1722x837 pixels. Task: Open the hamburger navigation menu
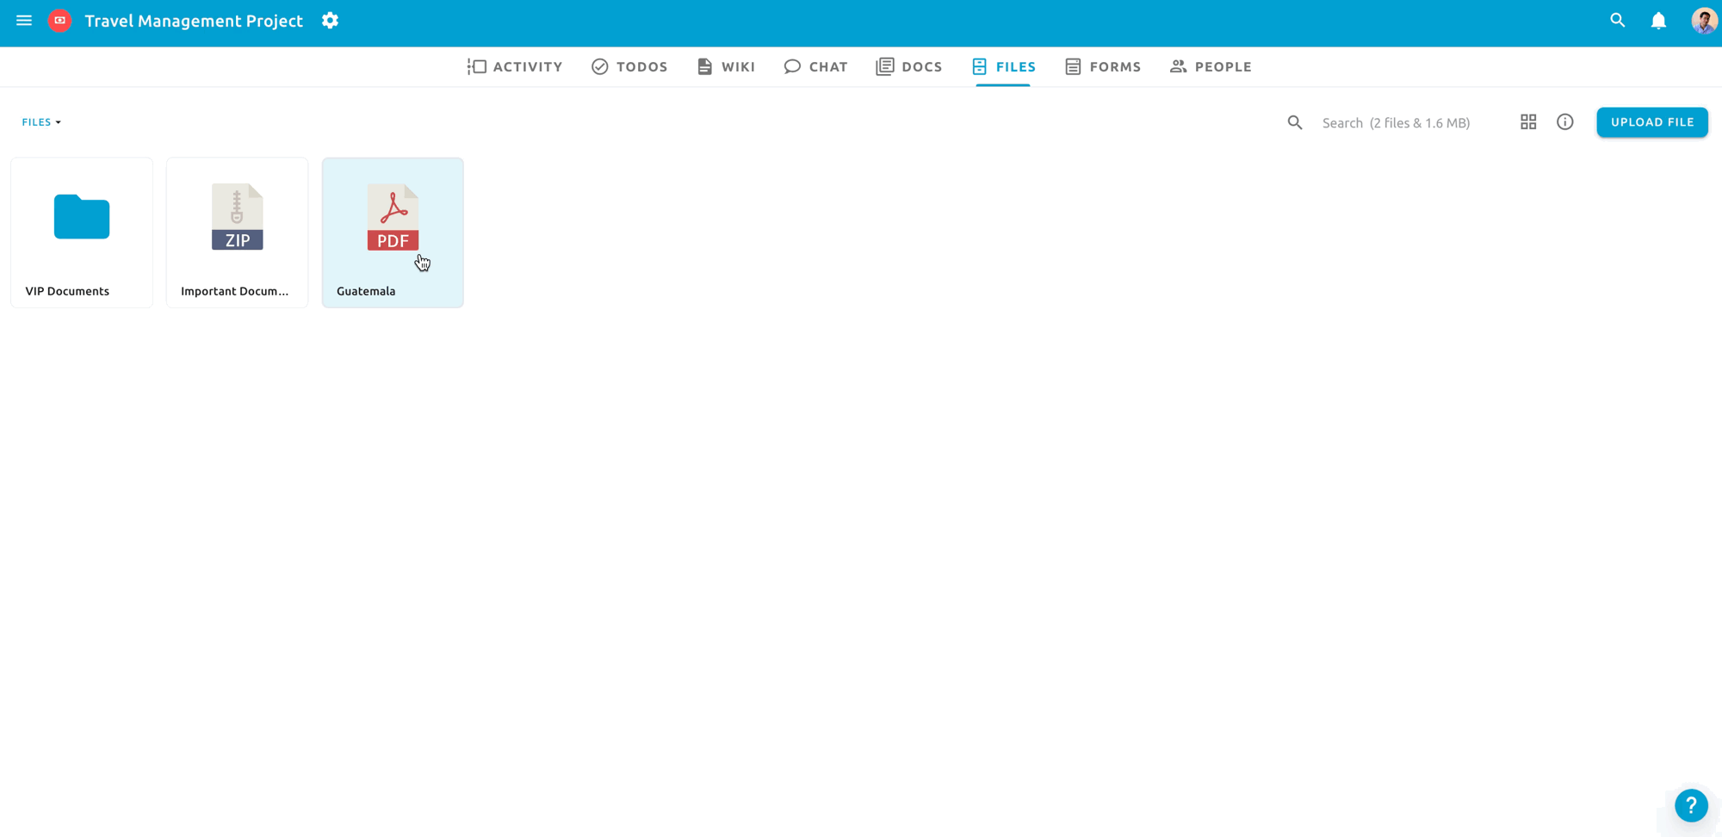point(23,20)
